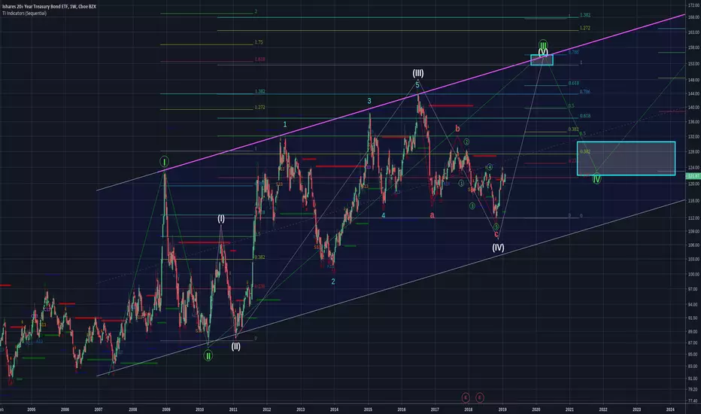Screen dimensions: 701x414
Task: Select the green circled I wave marker
Action: pos(164,162)
